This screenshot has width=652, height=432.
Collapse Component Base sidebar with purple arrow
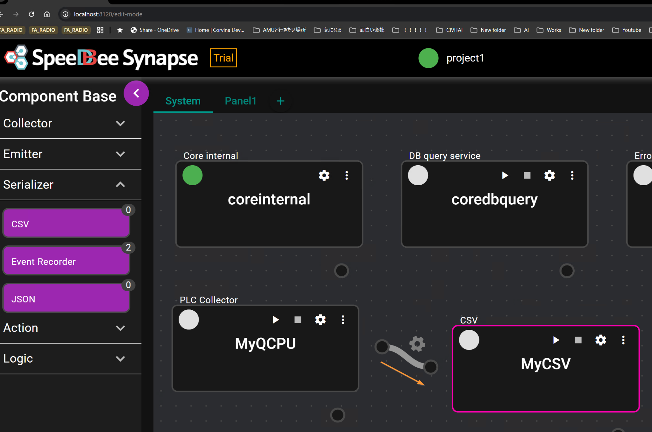click(136, 93)
